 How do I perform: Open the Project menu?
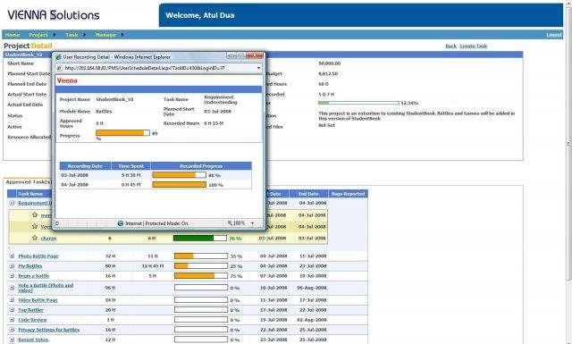[38, 35]
